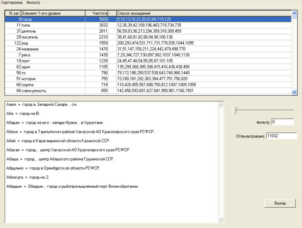Click the Отфильтровано value field

tap(281, 136)
